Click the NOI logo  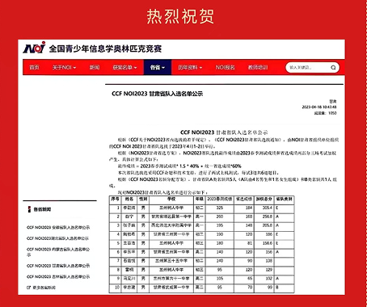click(x=34, y=48)
